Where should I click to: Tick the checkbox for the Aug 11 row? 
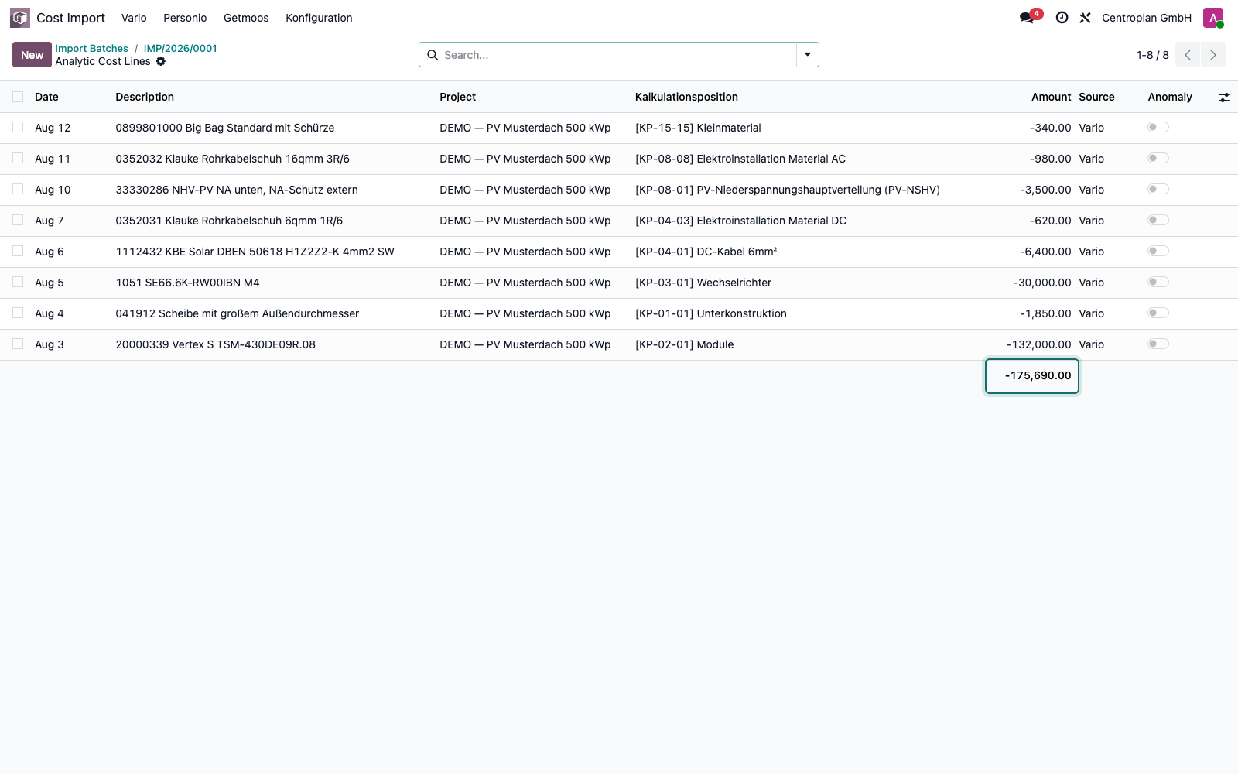pyautogui.click(x=18, y=159)
